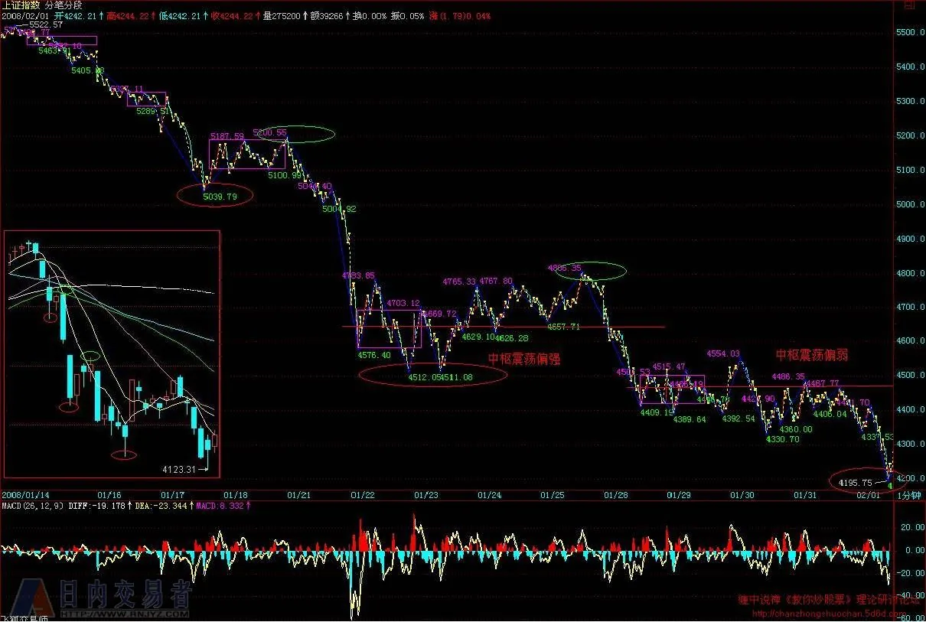Select the 中枢震荡偏弱 annotation text
The image size is (926, 622).
coord(812,355)
